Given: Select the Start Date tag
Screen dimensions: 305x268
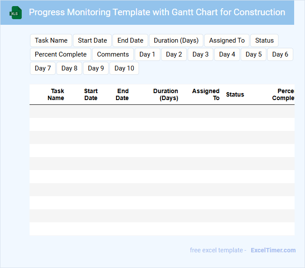Looking at the screenshot, I should click(93, 40).
